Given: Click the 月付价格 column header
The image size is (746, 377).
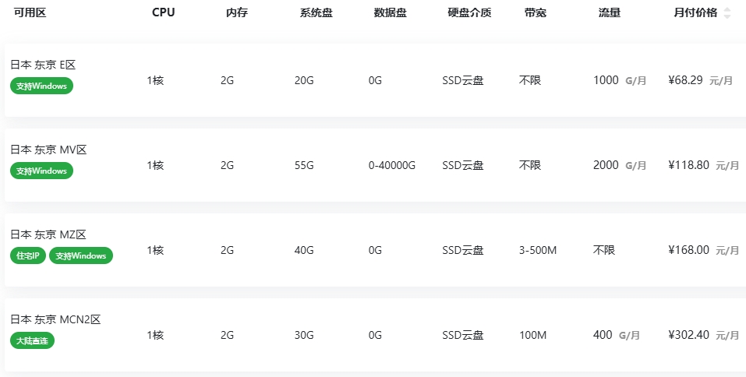Looking at the screenshot, I should 695,12.
